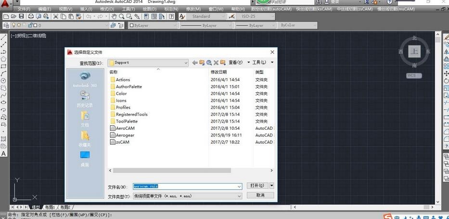Create a new folder in the dialog
Screen dimensions: 449x219
click(223, 62)
